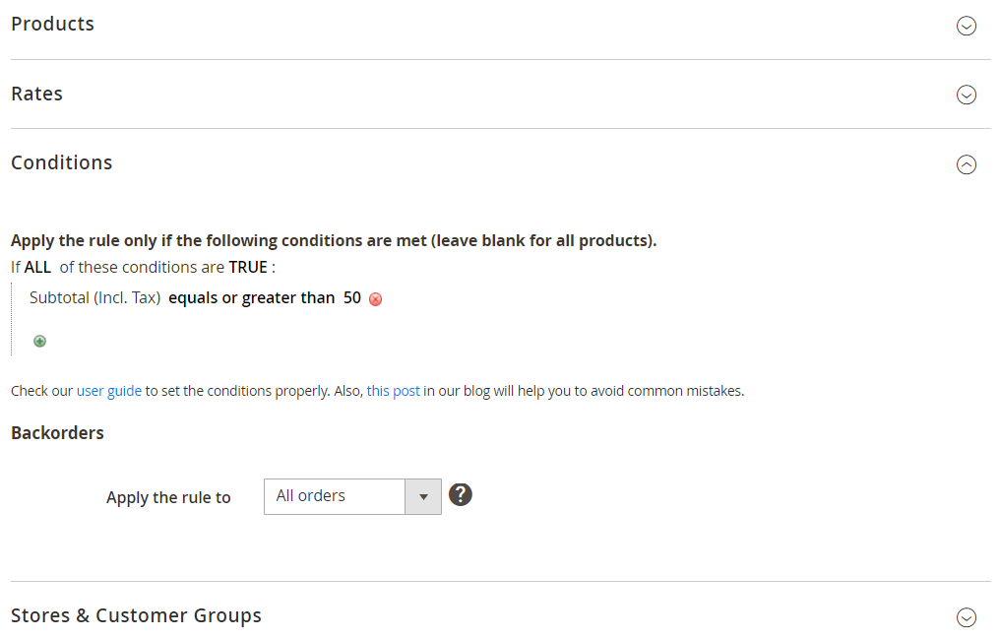Edit the condition value 50

352,298
